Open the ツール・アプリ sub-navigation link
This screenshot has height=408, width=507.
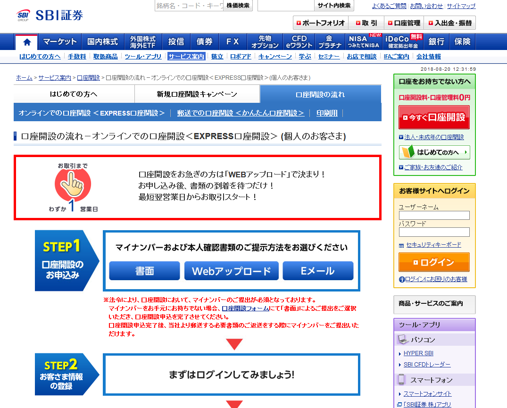[143, 57]
